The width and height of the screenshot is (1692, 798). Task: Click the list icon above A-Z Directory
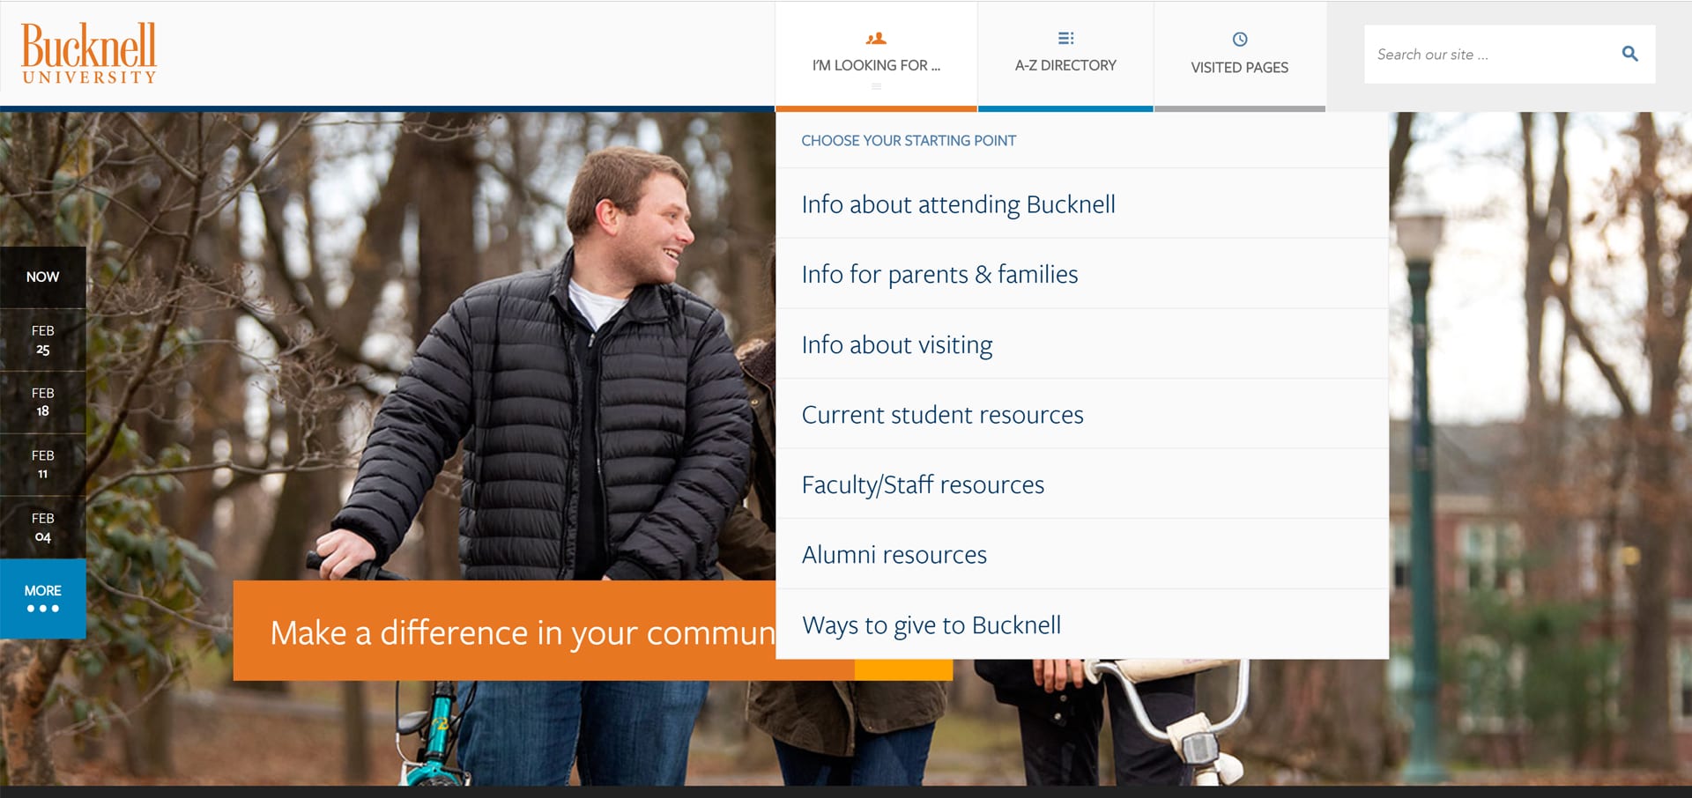tap(1065, 38)
